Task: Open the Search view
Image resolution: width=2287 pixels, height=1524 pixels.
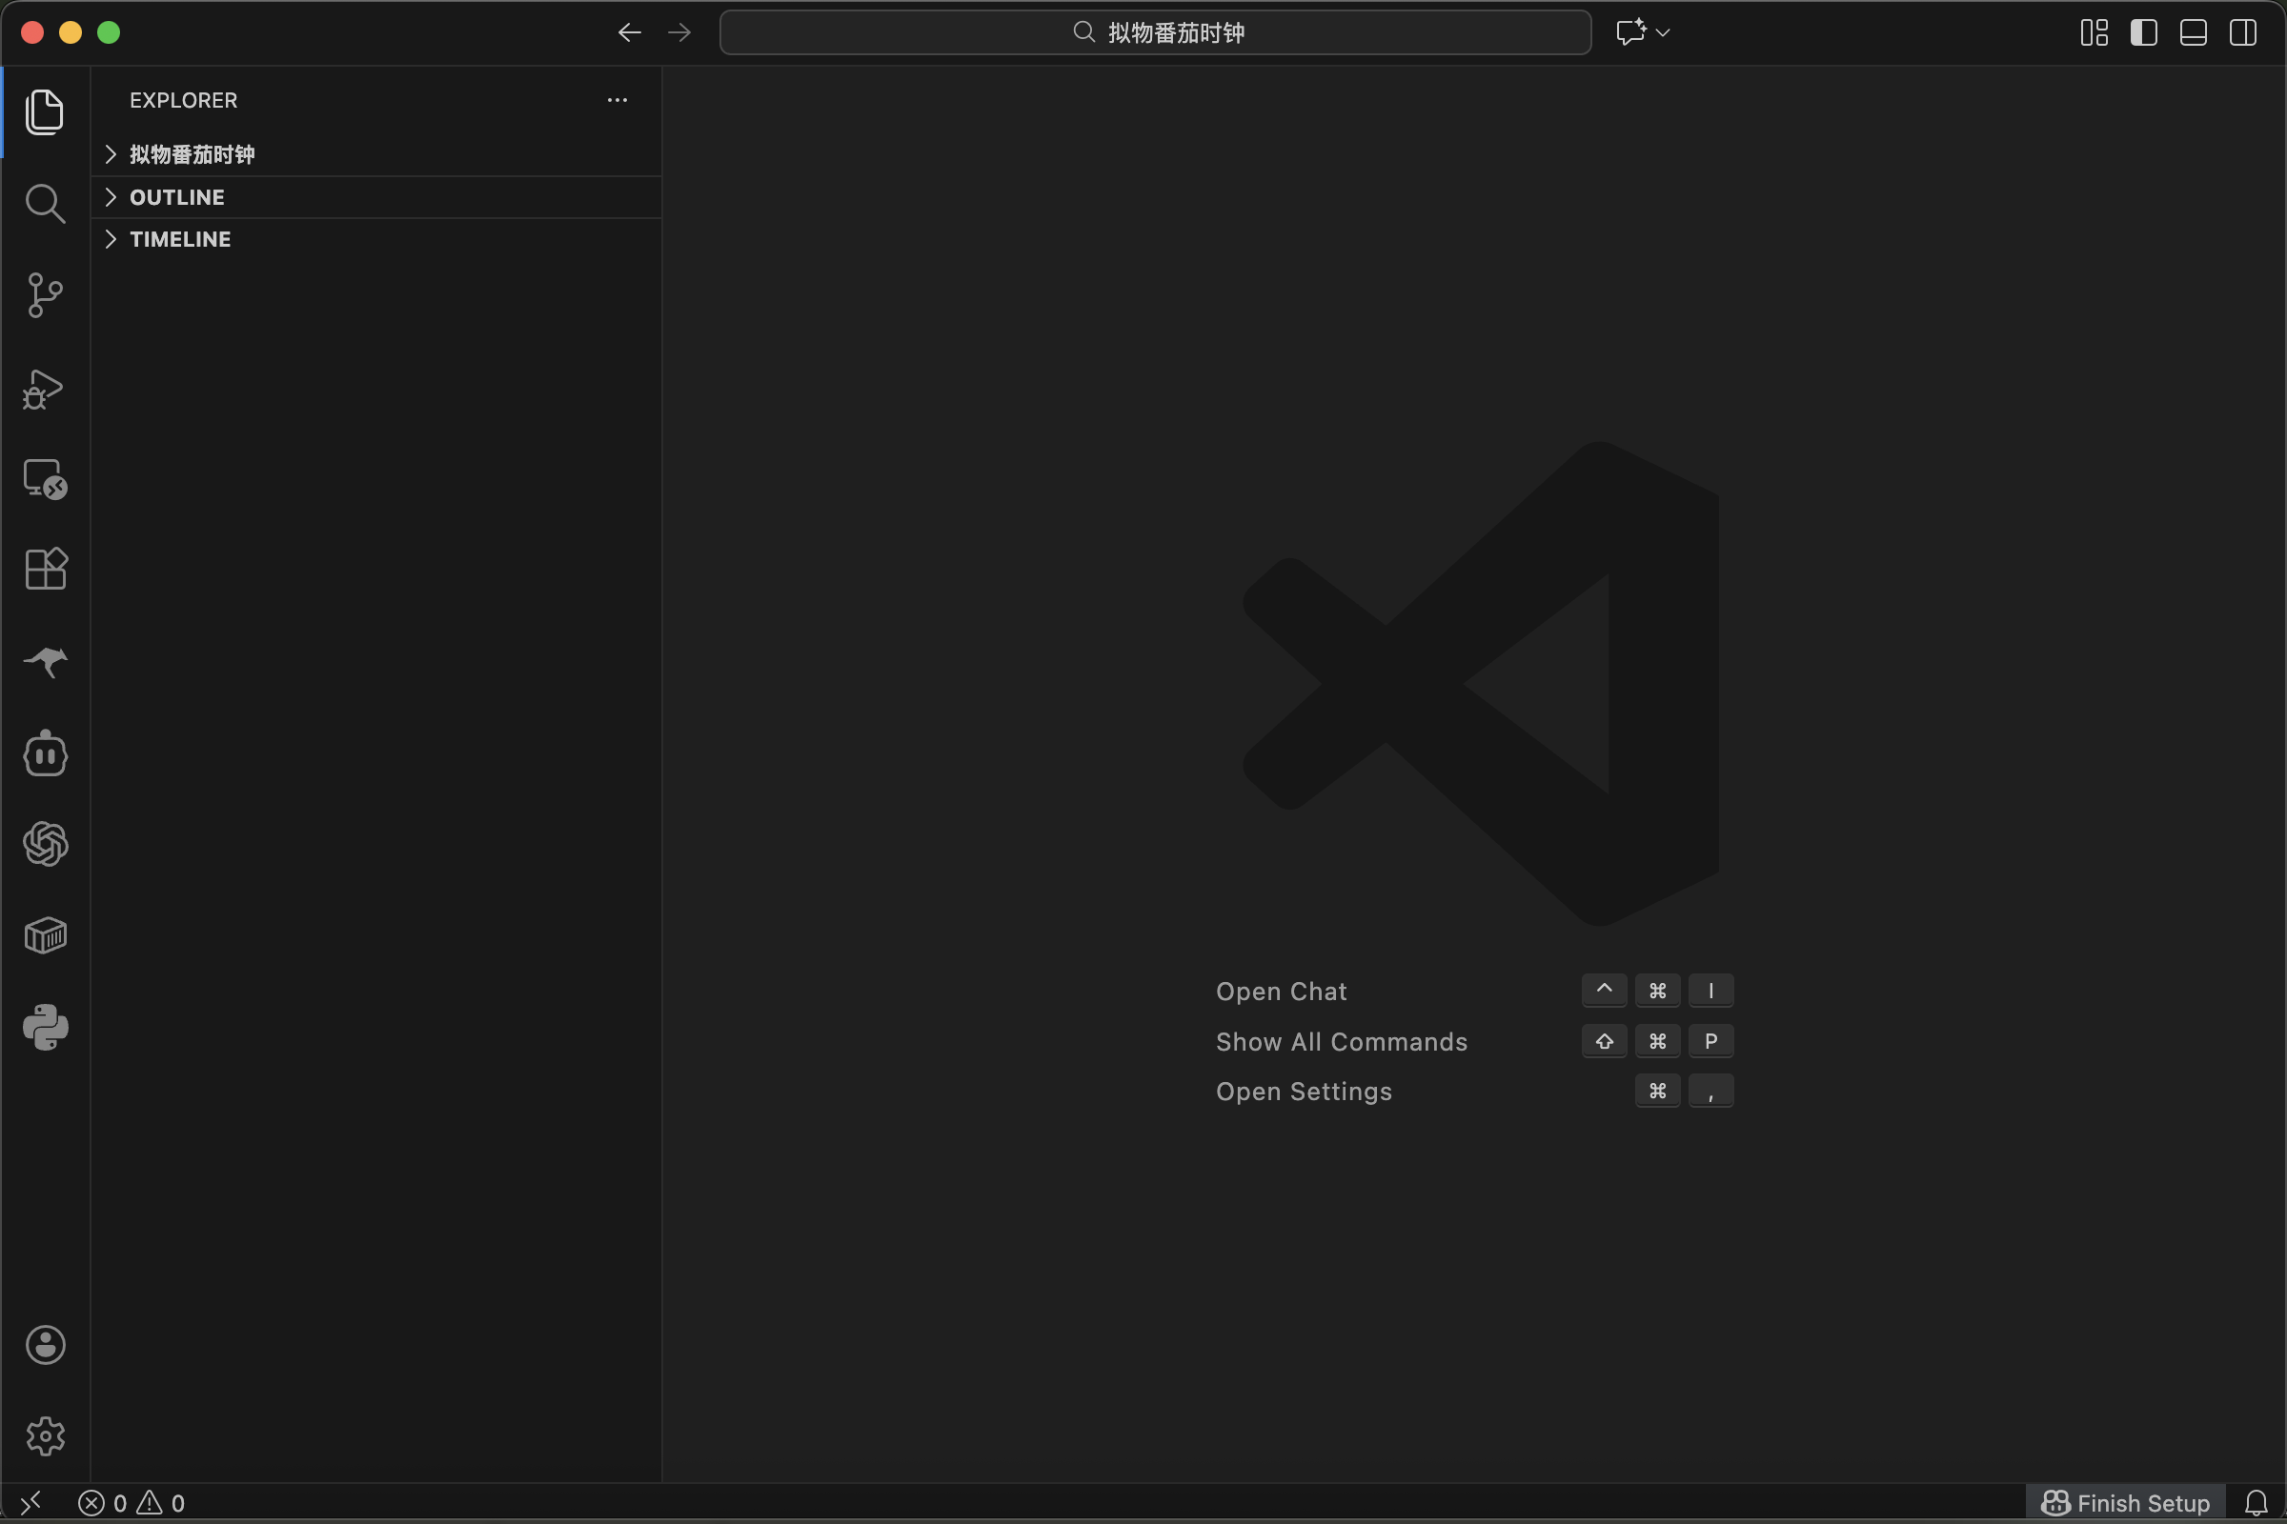Action: [45, 203]
